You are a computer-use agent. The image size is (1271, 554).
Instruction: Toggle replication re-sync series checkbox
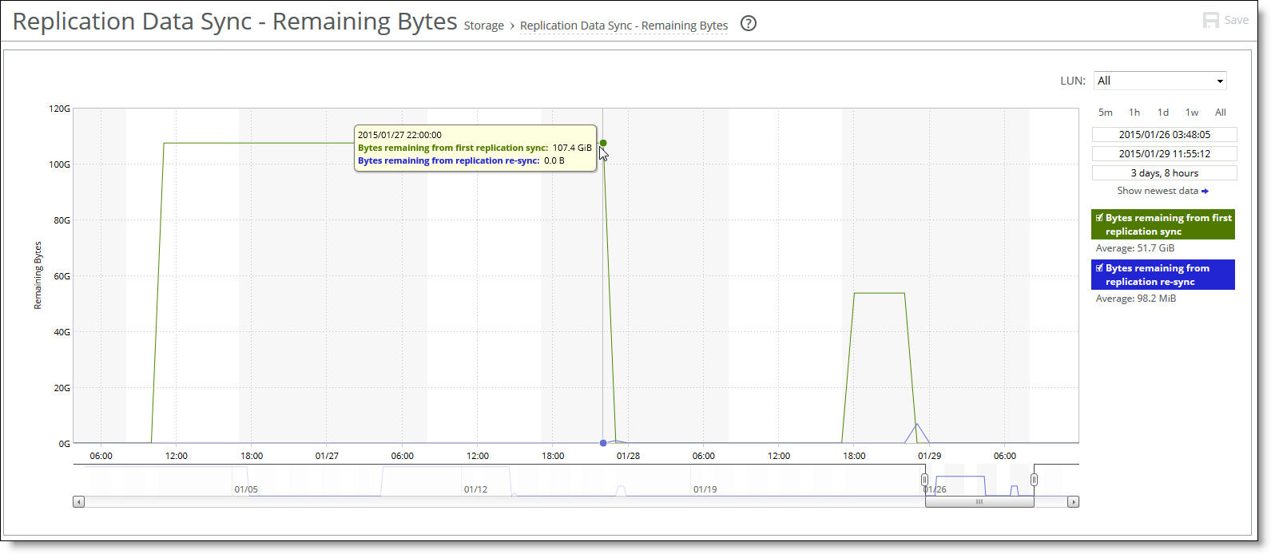1099,268
